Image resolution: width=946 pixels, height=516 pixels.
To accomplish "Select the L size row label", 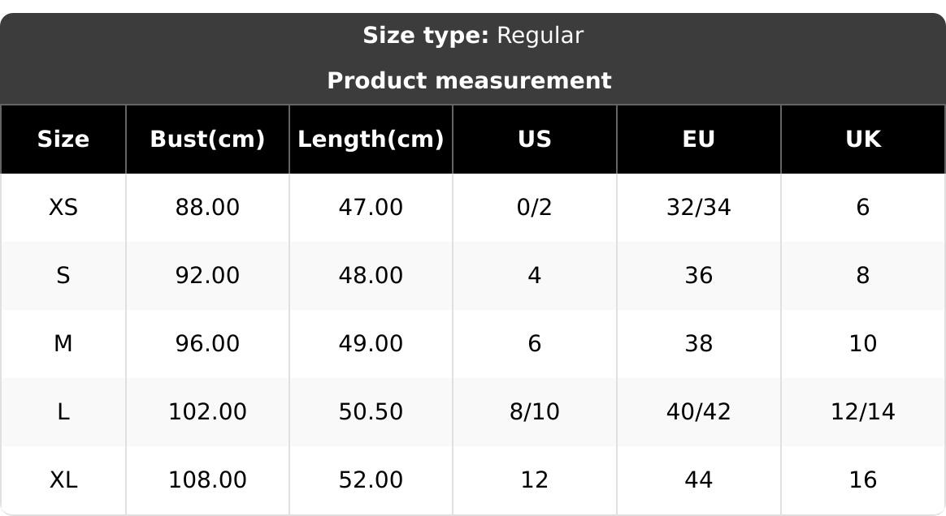I will tap(63, 412).
